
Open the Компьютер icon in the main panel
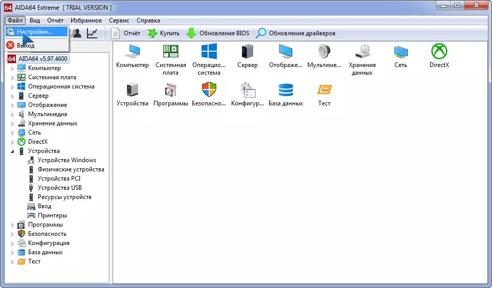[132, 56]
